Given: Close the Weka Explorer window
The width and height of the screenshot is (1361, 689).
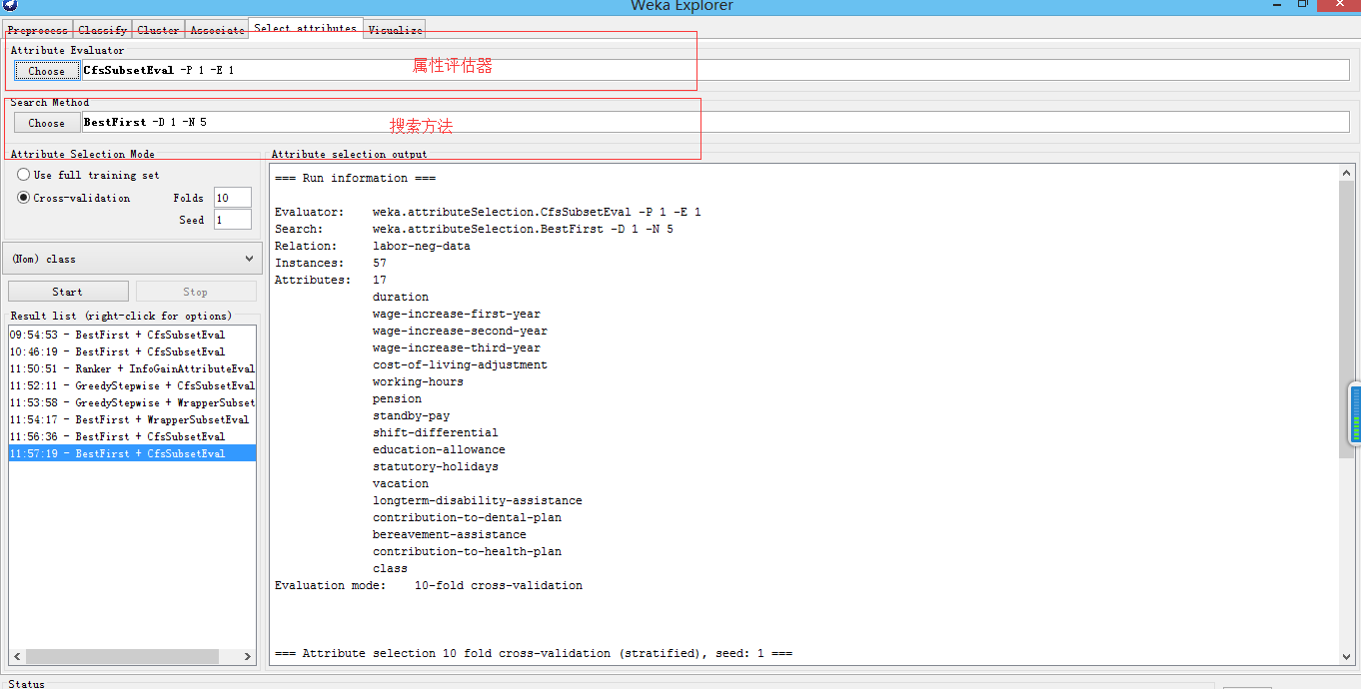Looking at the screenshot, I should tap(1338, 4).
